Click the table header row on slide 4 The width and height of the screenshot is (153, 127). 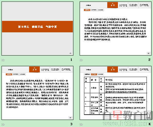click(x=116, y=80)
